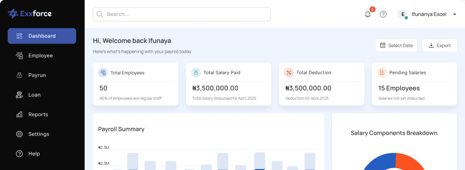Click the Total Deduction label
Viewport: 465px width, 170px height.
pyautogui.click(x=314, y=73)
